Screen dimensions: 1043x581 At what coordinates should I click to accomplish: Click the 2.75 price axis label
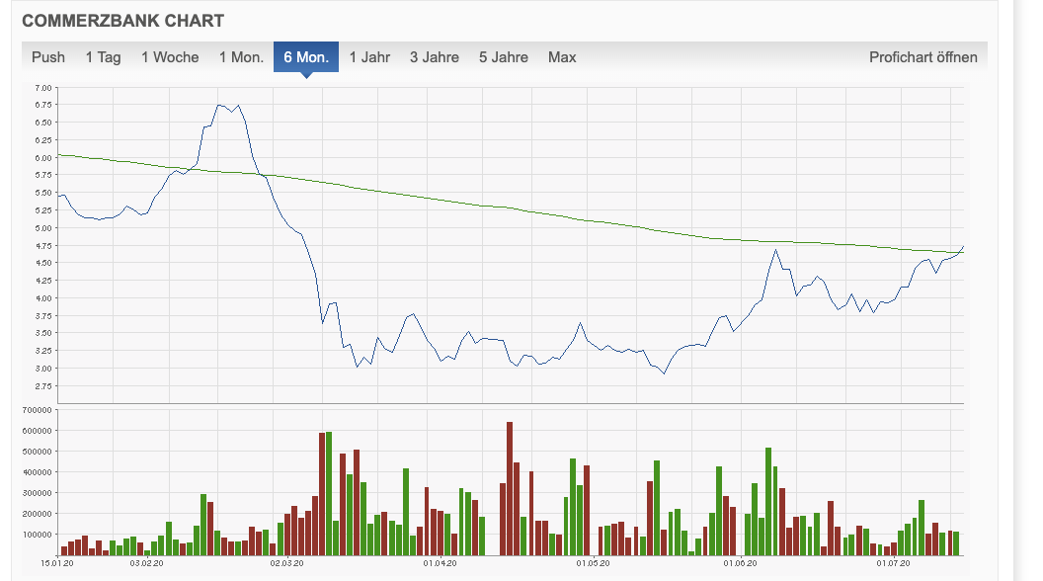tap(43, 386)
